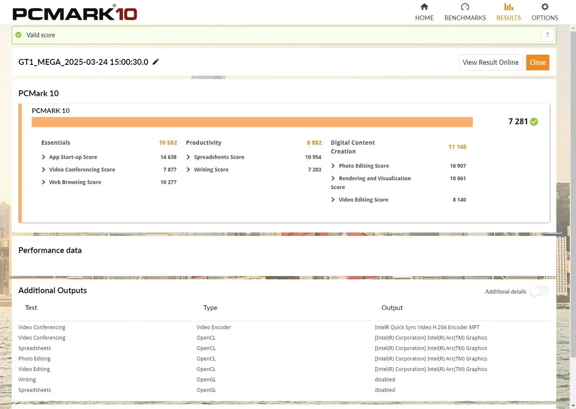576x409 pixels.
Task: Click the PCMark 10 logo
Action: (x=75, y=13)
